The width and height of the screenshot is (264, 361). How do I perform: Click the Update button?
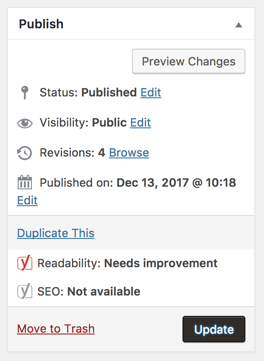214,329
